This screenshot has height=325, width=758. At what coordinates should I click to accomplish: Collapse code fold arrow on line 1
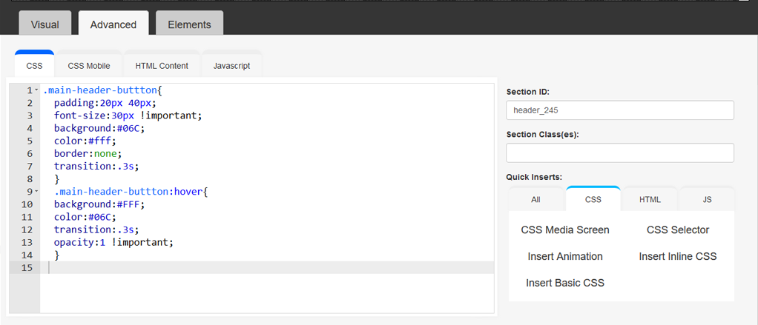point(37,90)
